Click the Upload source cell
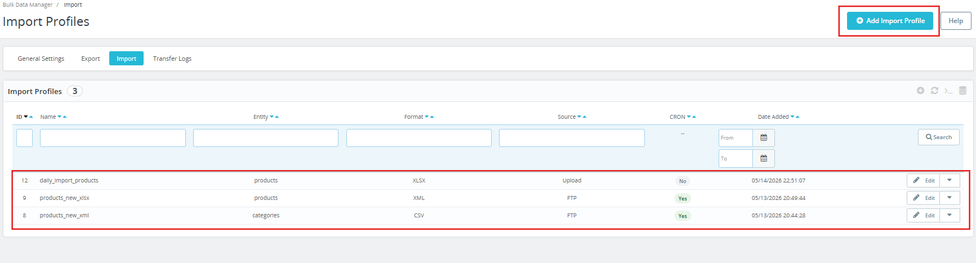The width and height of the screenshot is (976, 263). (x=572, y=181)
